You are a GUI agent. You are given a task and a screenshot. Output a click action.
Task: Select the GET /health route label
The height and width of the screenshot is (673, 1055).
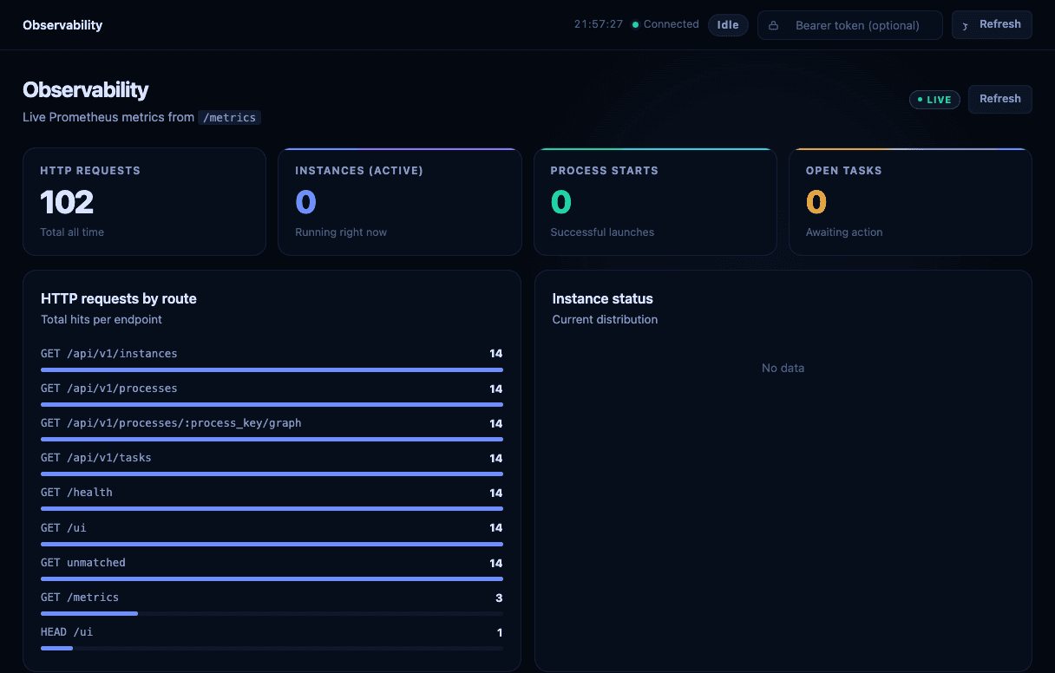point(76,493)
